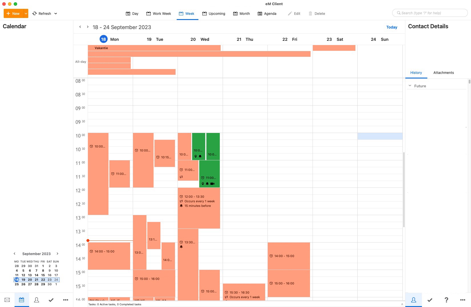Click the New event button

click(x=13, y=13)
